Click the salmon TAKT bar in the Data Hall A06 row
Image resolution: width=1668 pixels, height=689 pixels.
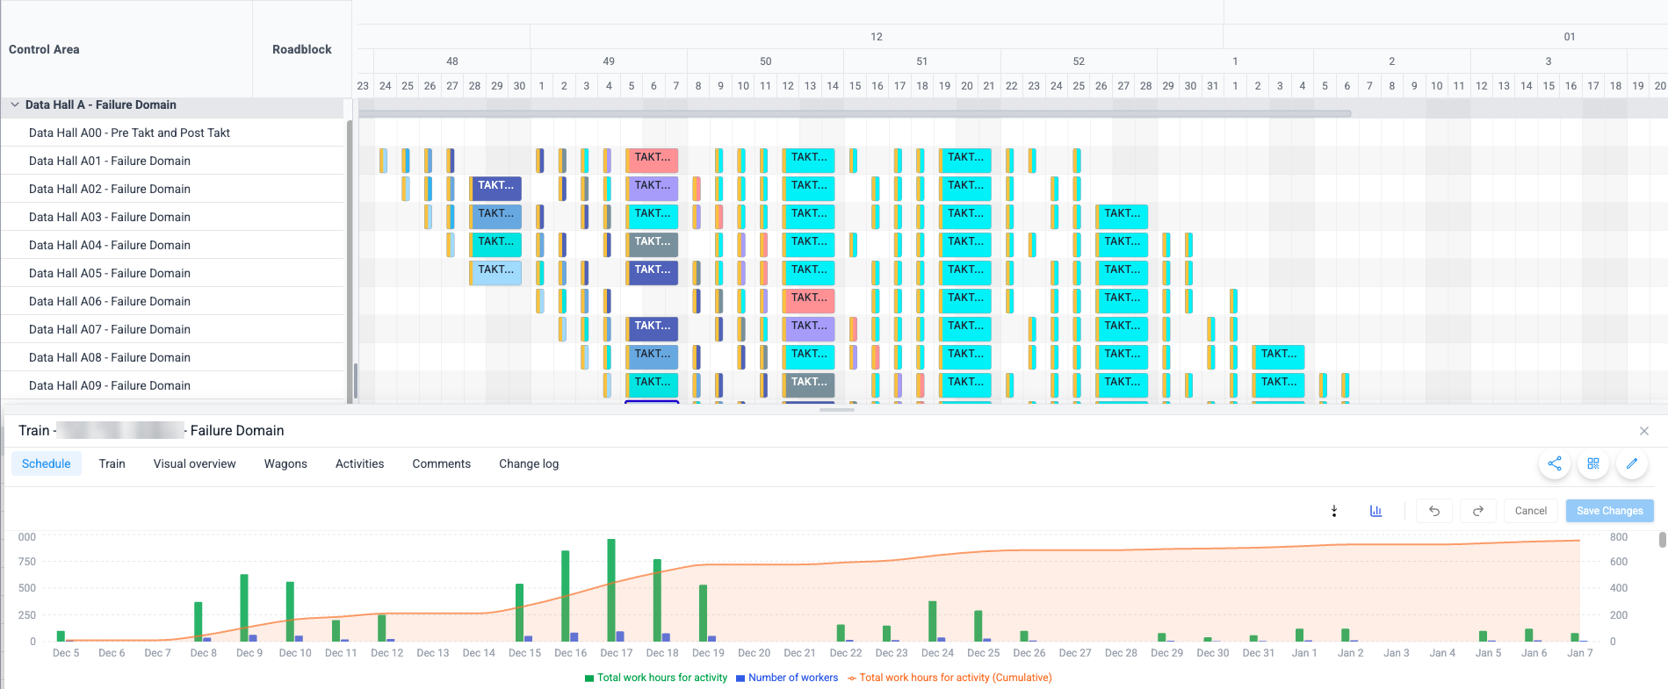coord(808,301)
